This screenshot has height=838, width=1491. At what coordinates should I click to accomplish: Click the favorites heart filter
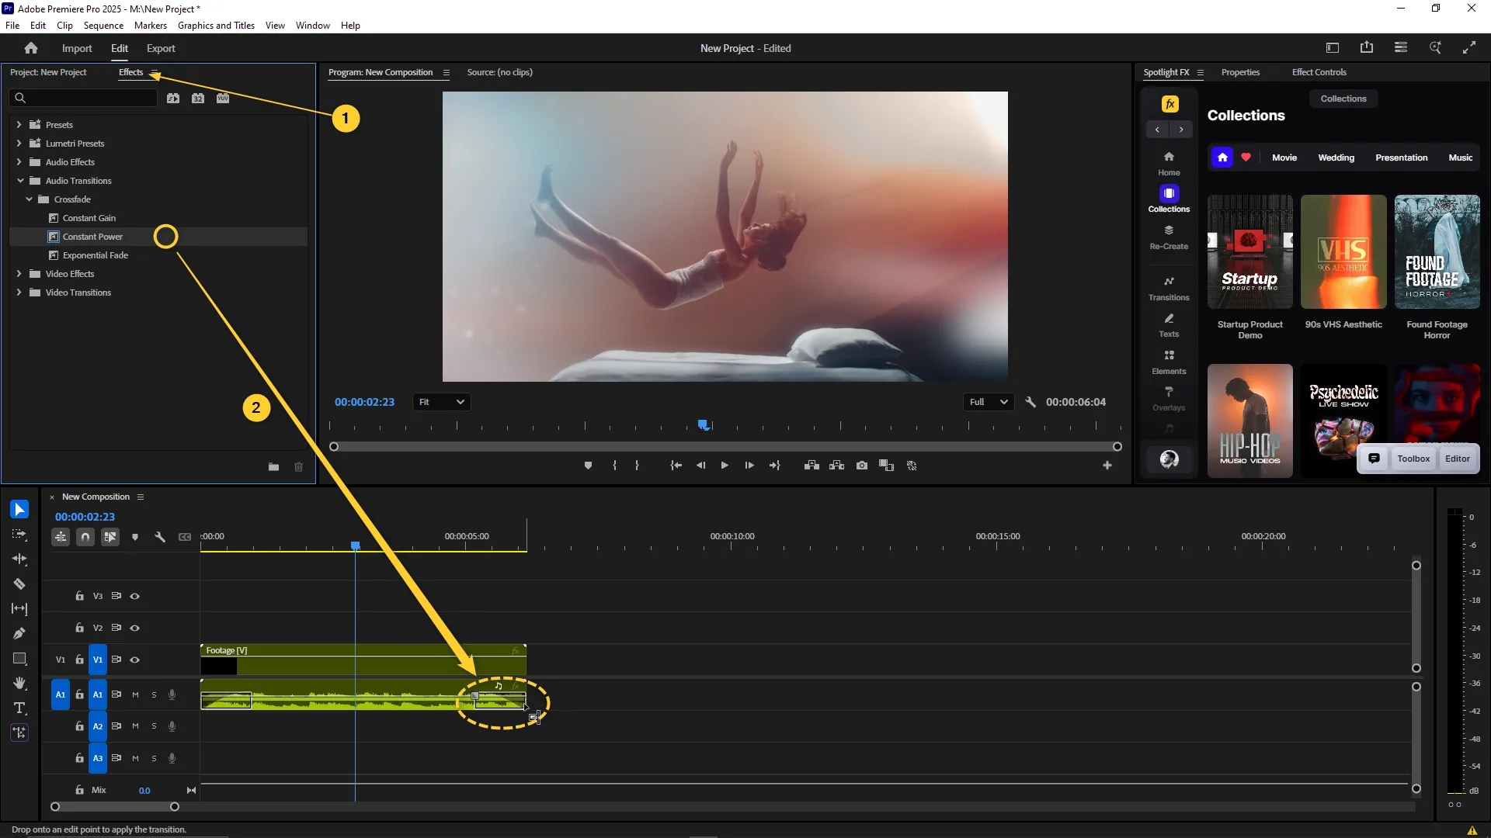click(1246, 158)
